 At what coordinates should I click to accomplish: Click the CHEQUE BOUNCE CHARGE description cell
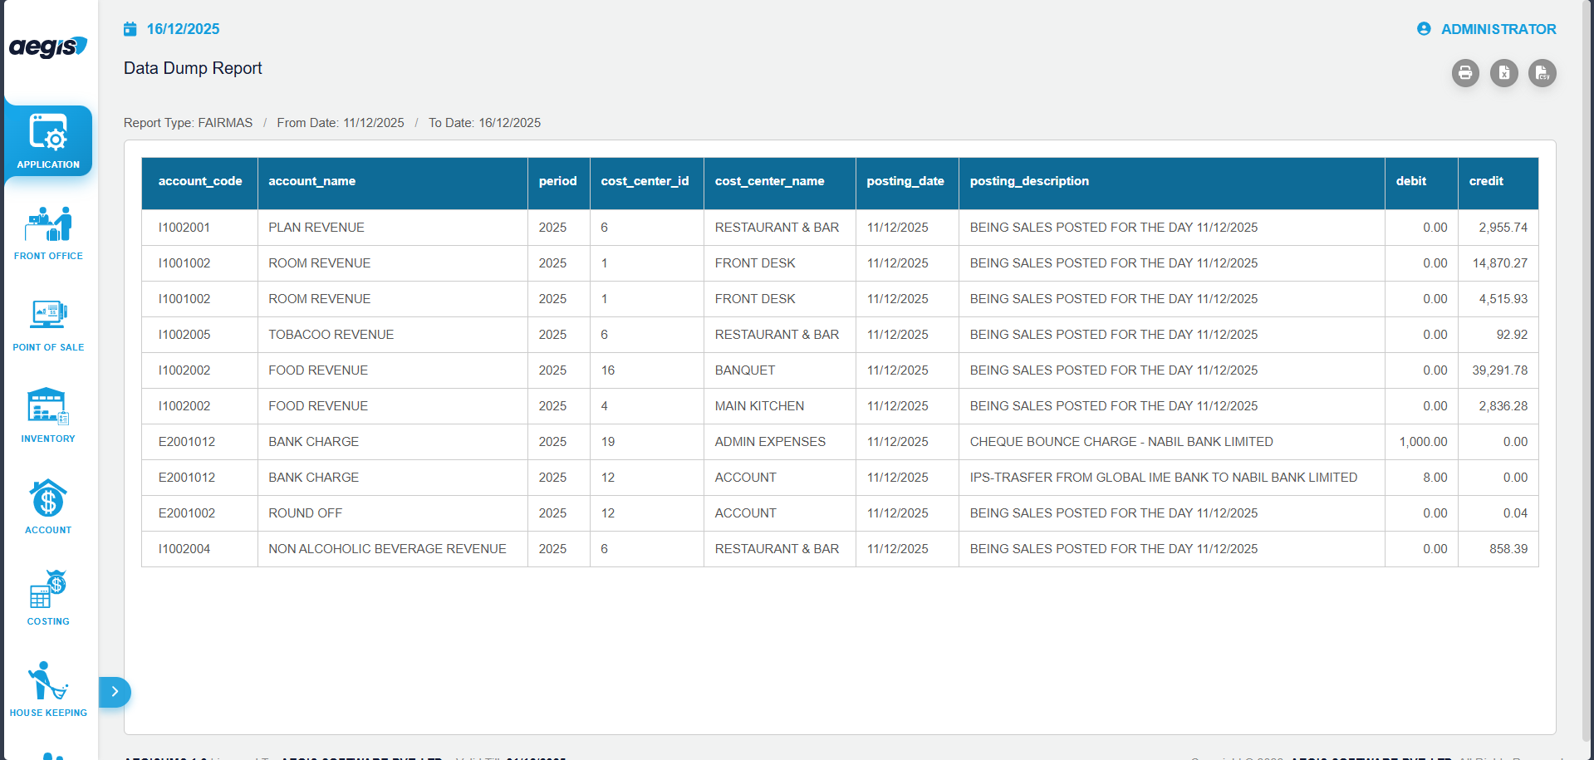point(1121,442)
